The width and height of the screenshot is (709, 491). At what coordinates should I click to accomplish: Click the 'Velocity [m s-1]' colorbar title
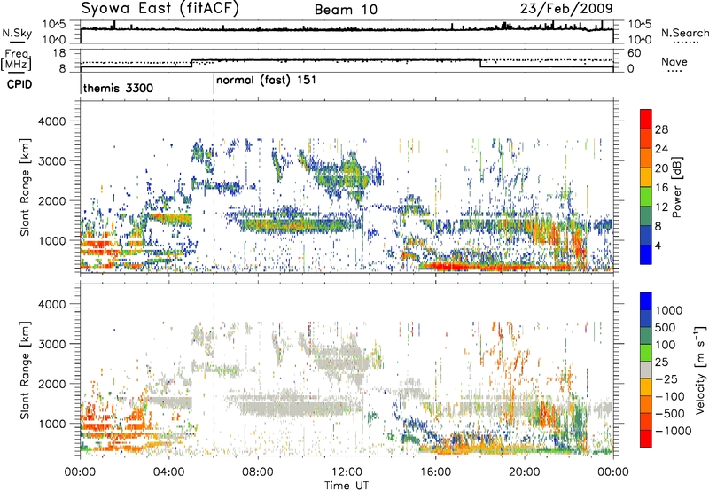tap(700, 370)
